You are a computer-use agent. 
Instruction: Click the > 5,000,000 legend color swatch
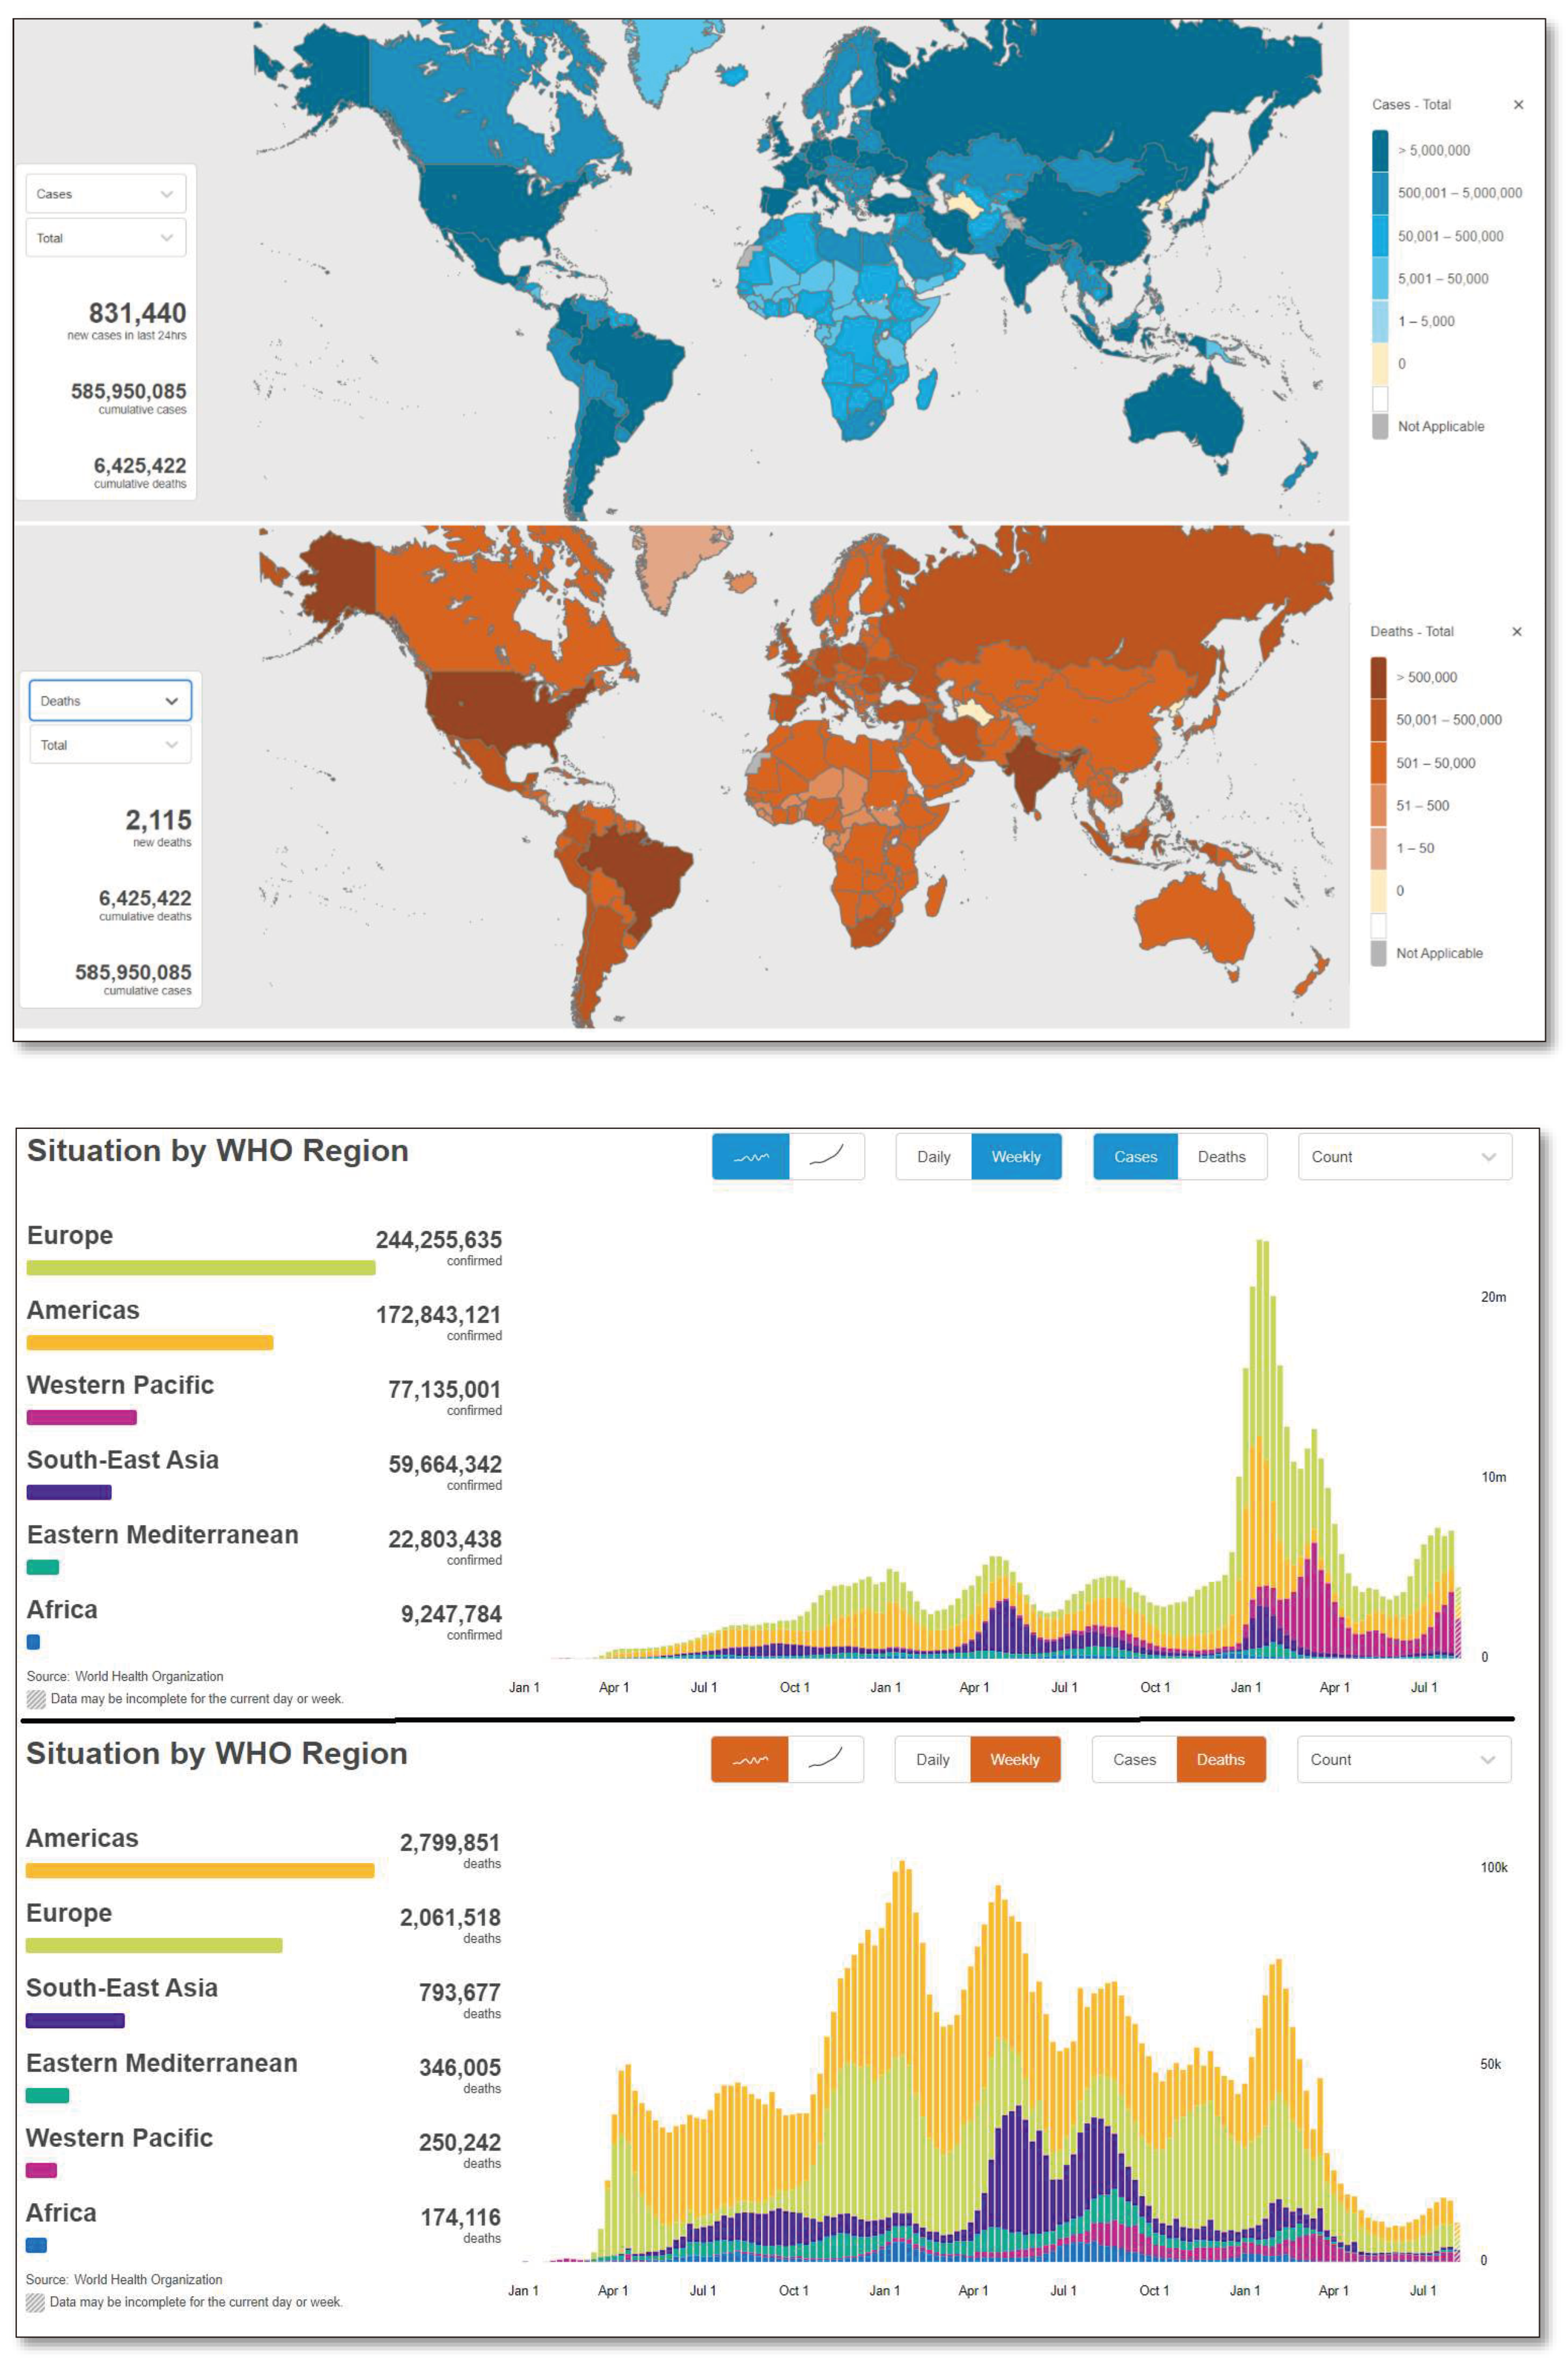(x=1379, y=151)
